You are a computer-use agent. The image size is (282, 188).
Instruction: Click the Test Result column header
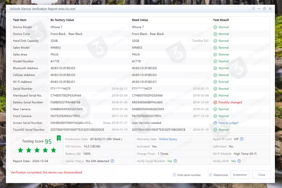tap(221, 20)
